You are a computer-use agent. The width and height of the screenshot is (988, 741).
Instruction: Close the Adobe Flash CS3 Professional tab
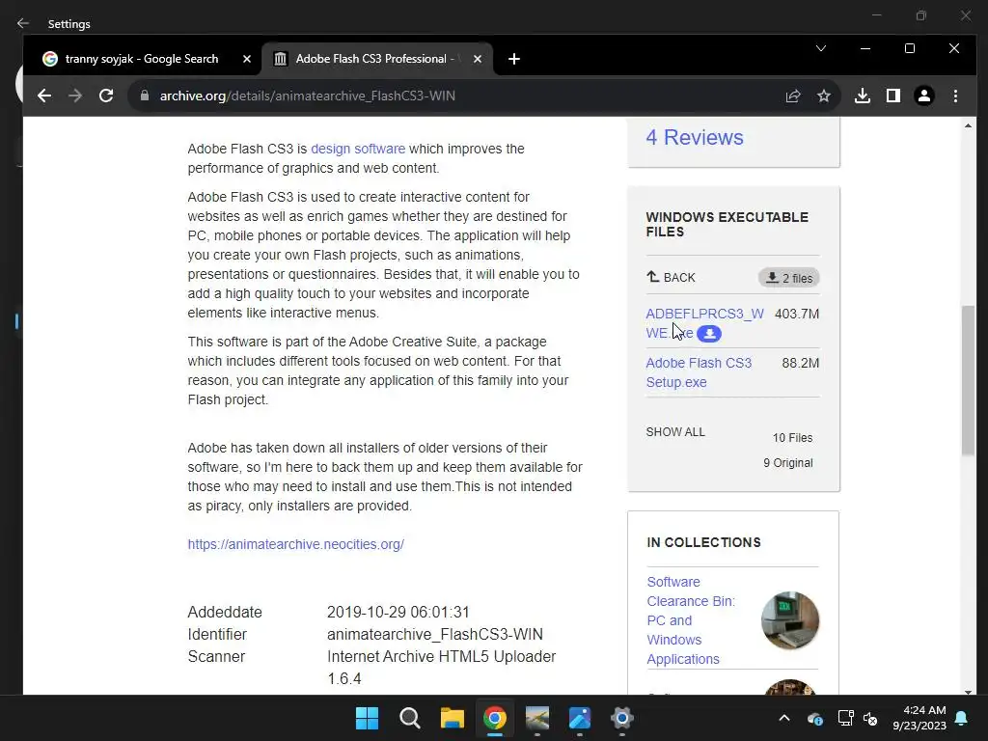[x=477, y=59]
